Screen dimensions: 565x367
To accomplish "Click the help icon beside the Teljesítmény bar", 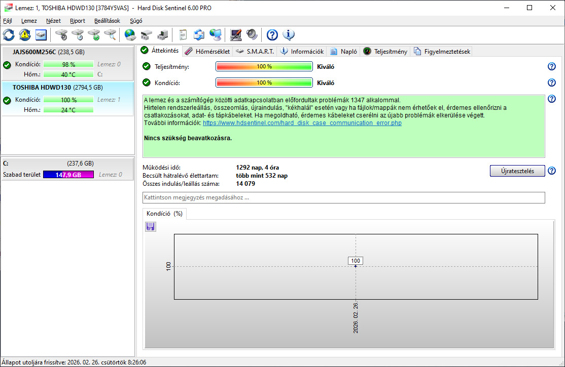I will (x=552, y=66).
